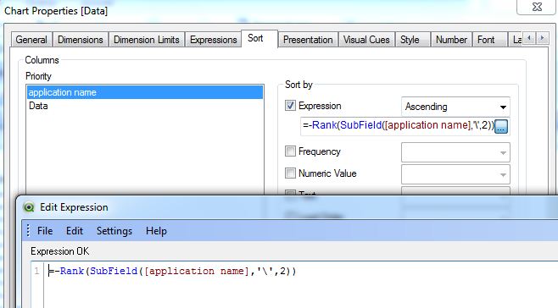
Task: Click the QlikView logo in Edit Expression title
Action: pyautogui.click(x=29, y=207)
